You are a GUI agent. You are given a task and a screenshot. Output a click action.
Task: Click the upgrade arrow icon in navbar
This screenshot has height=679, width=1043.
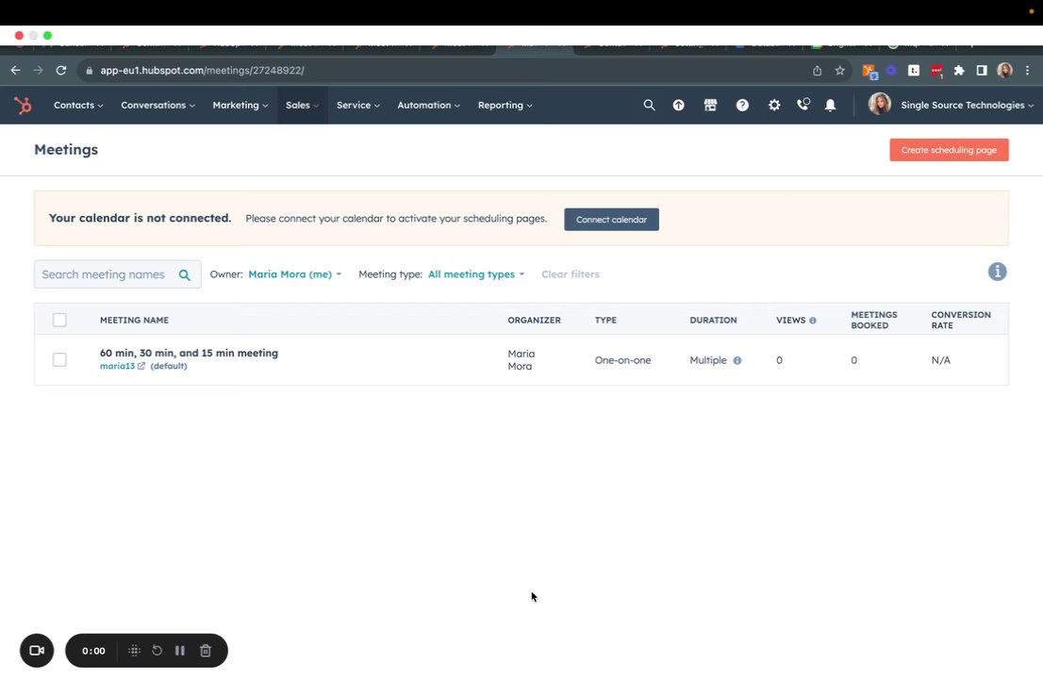[678, 105]
